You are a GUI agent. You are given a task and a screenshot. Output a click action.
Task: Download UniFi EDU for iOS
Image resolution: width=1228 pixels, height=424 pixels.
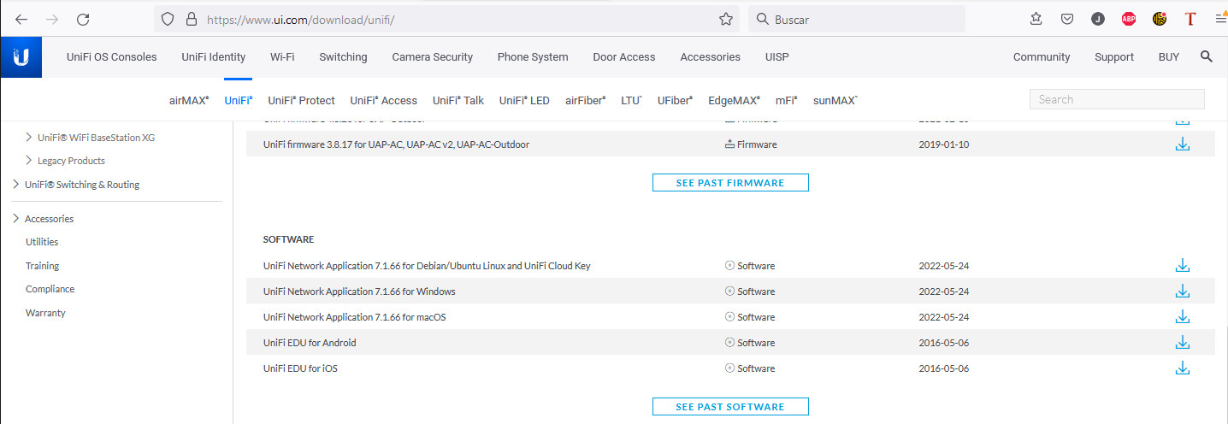[1183, 368]
